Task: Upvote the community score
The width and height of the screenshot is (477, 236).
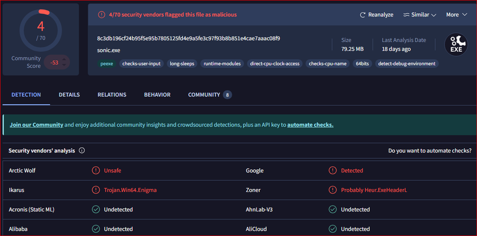Action: pyautogui.click(x=65, y=59)
